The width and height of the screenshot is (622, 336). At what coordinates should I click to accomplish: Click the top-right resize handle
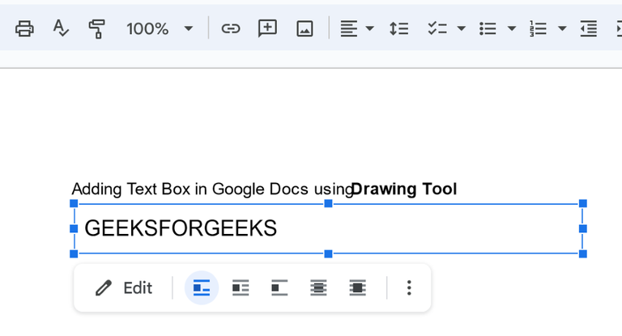coord(583,203)
